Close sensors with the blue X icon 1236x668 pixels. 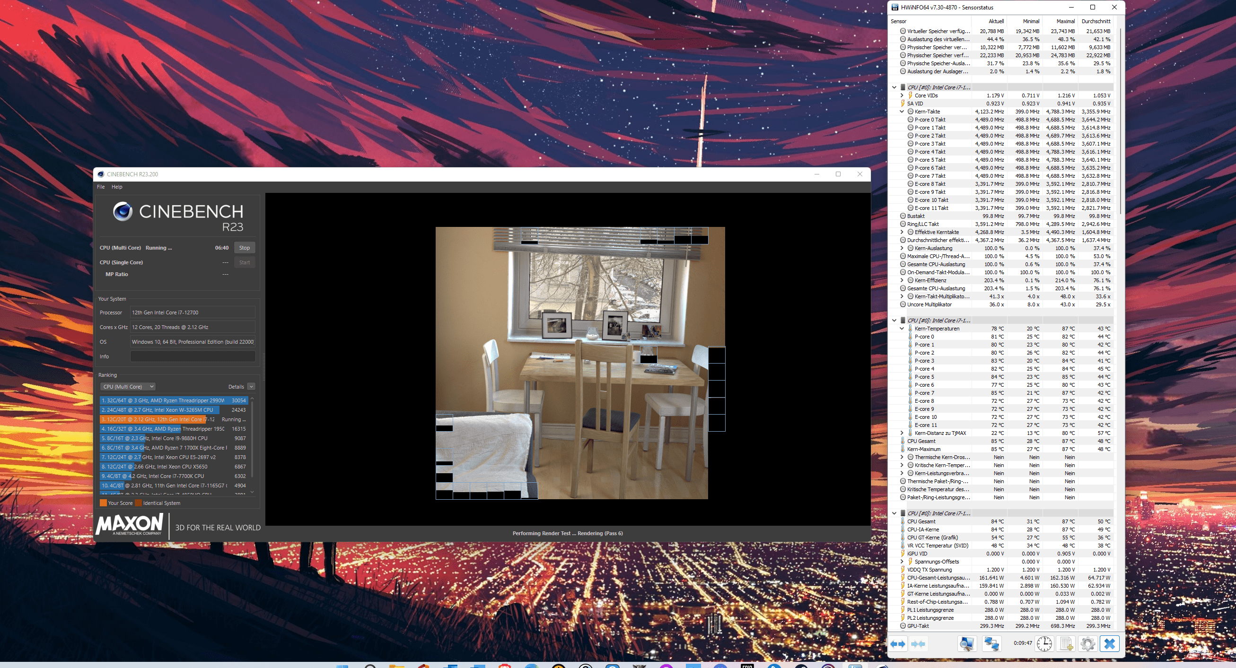tap(1109, 643)
